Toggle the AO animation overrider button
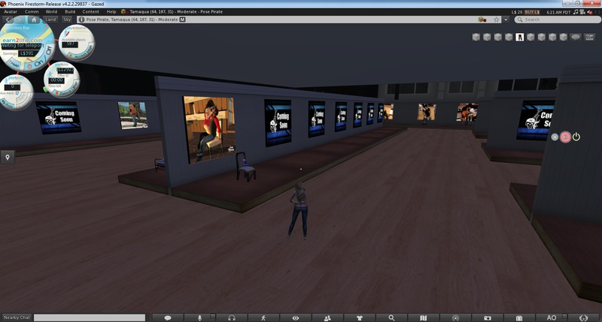This screenshot has width=602, height=322. click(x=552, y=318)
